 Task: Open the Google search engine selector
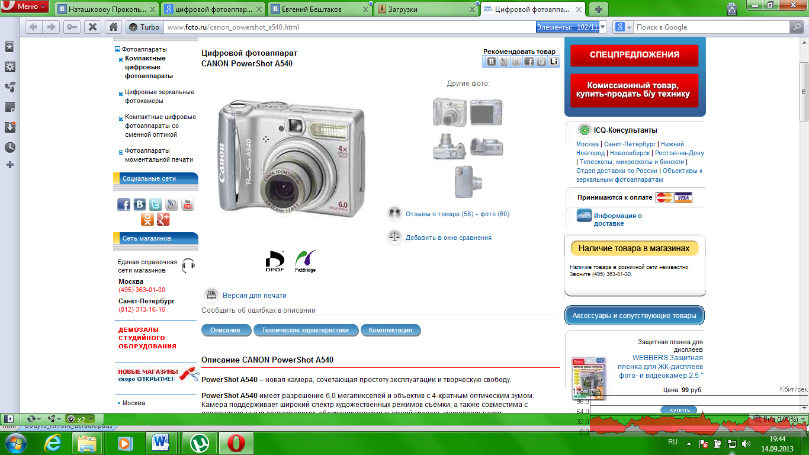click(x=622, y=27)
